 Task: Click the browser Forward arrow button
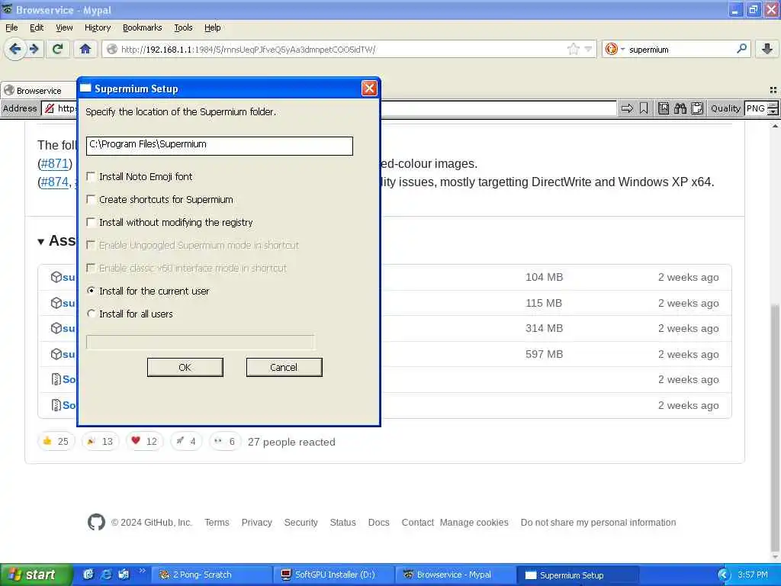[x=34, y=49]
